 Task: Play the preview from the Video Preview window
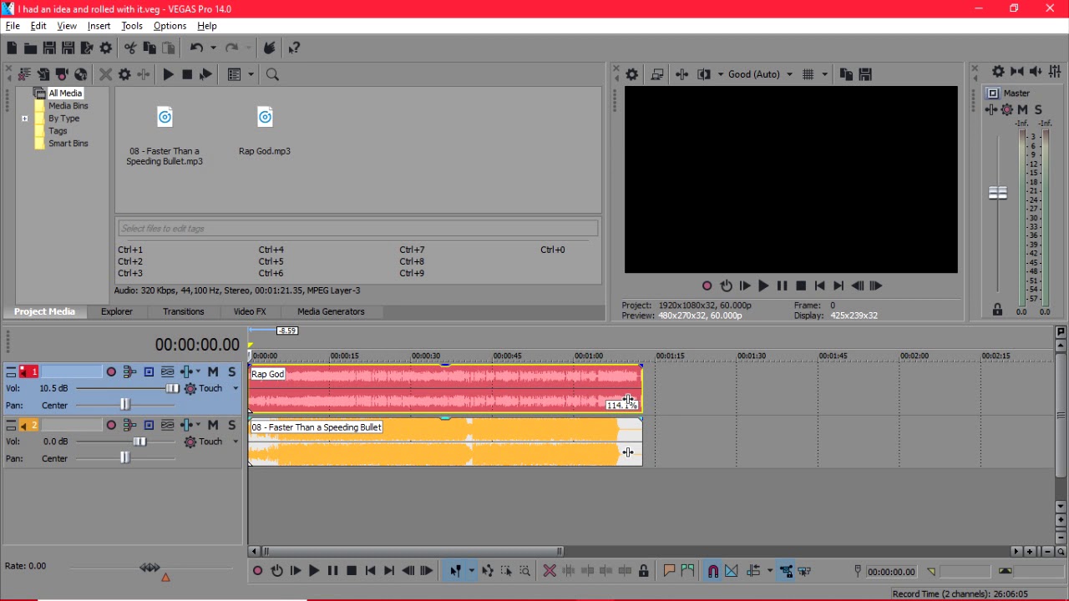tap(762, 285)
